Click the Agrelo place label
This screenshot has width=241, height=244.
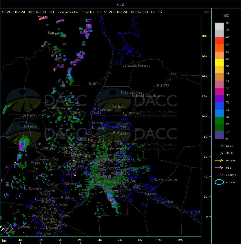[71, 174]
